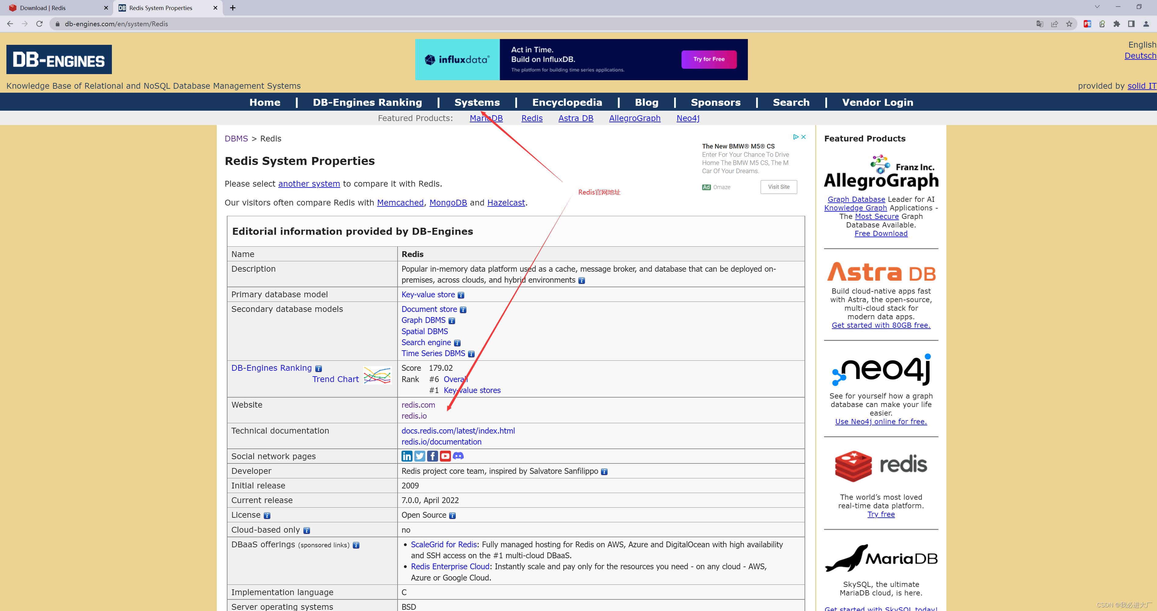
Task: Open the Blog menu item
Action: tap(647, 102)
